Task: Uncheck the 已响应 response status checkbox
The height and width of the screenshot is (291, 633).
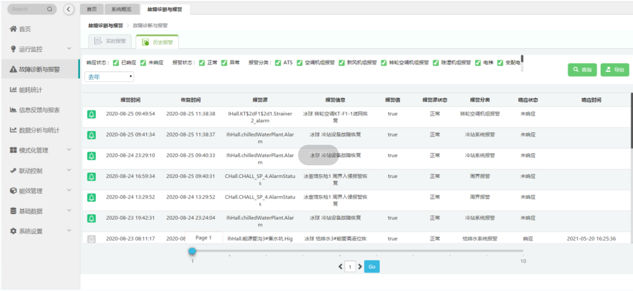Action: pos(116,63)
